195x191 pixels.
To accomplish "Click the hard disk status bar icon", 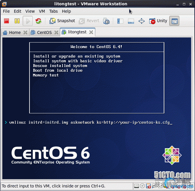I will point(137,186).
